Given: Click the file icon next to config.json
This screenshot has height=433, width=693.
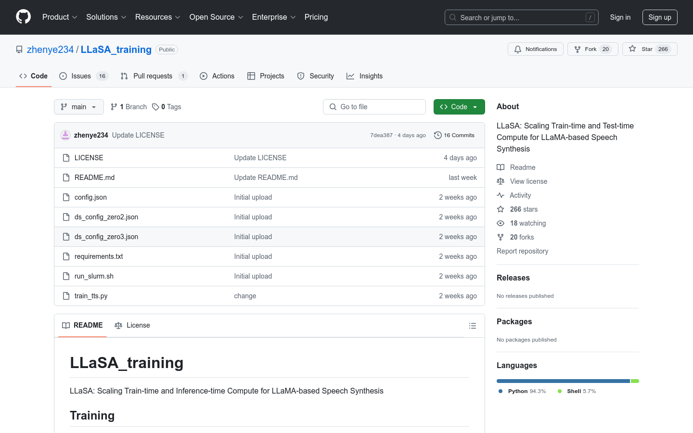Looking at the screenshot, I should click(66, 197).
